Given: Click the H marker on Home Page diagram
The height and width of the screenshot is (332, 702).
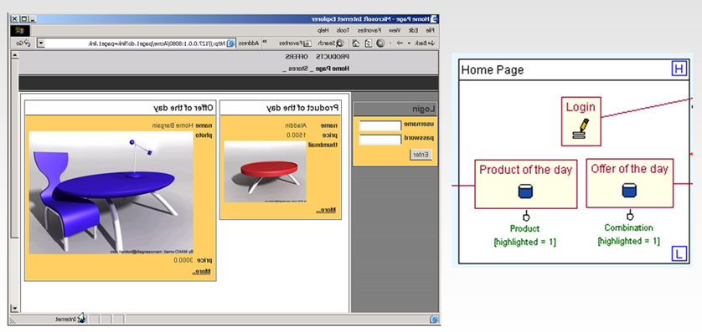Looking at the screenshot, I should coord(679,69).
